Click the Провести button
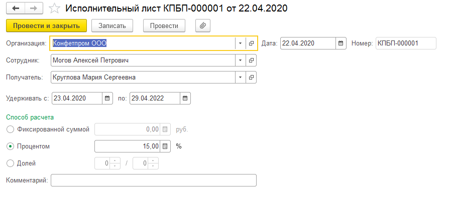This screenshot has height=197, width=453. (x=164, y=25)
